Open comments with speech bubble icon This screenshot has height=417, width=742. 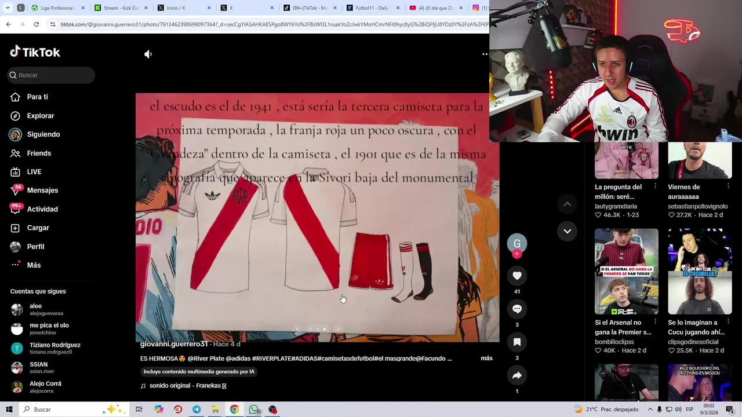point(517,309)
